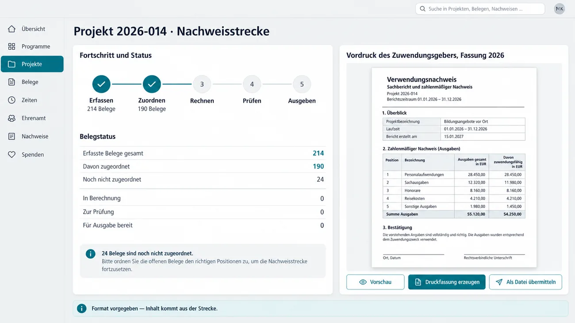Click the Vorschau button
This screenshot has width=575, height=323.
tap(375, 282)
